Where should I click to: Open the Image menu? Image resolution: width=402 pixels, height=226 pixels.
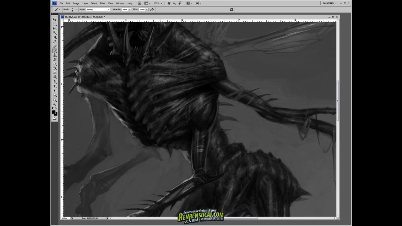[x=76, y=3]
